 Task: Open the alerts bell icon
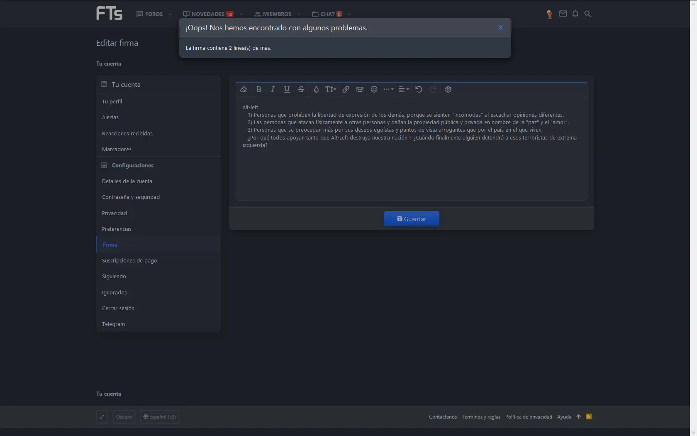click(x=575, y=14)
